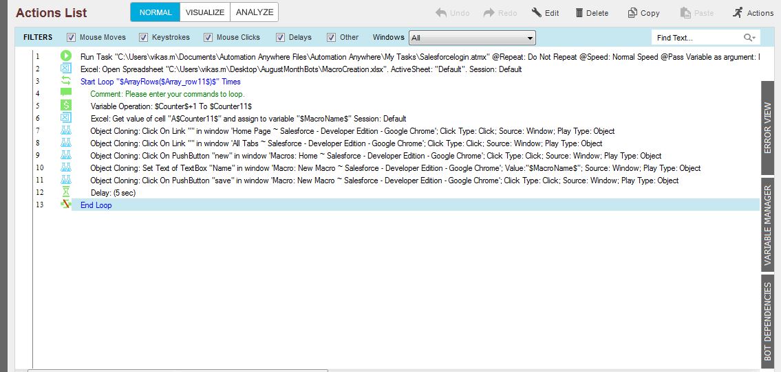Click the End Loop icon on line 13

tap(66, 205)
